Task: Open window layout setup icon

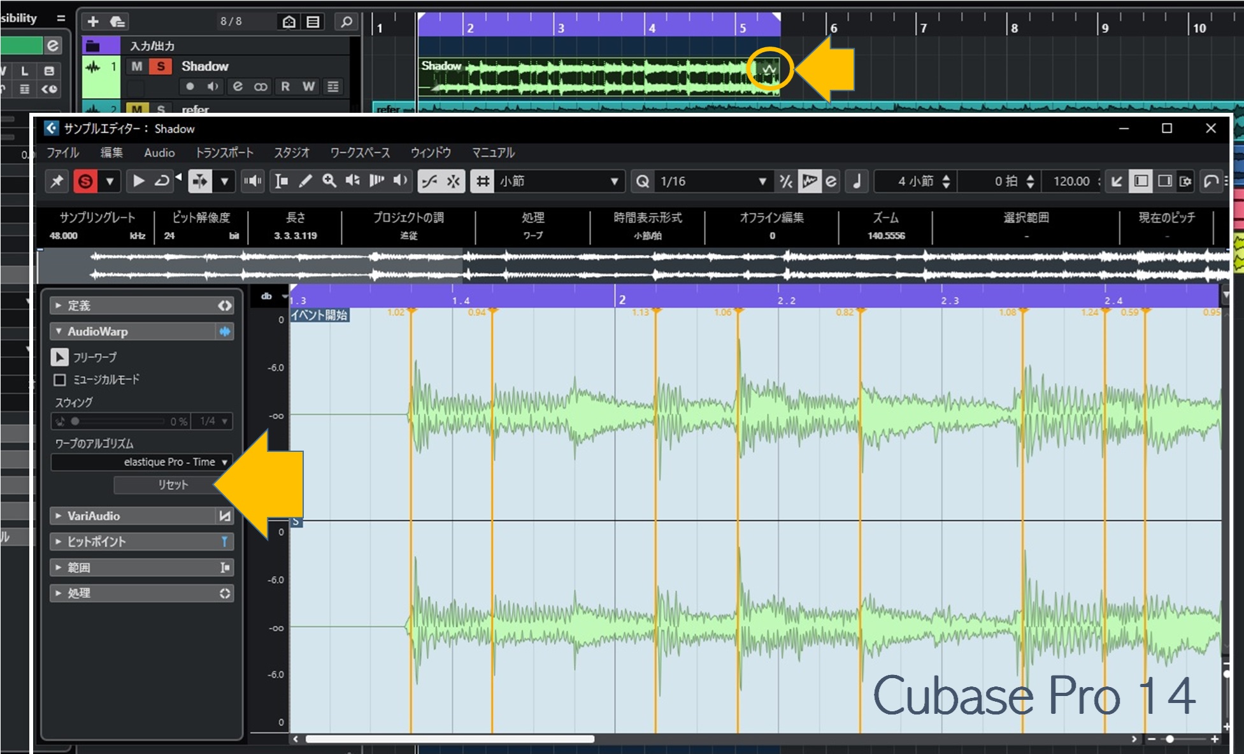Action: 1185,182
